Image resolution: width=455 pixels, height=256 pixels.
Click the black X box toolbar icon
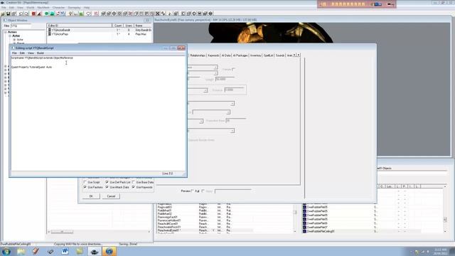158,14
